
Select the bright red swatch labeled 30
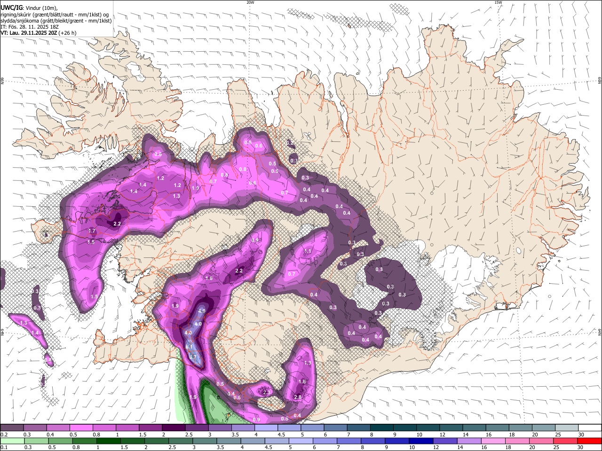(x=589, y=441)
